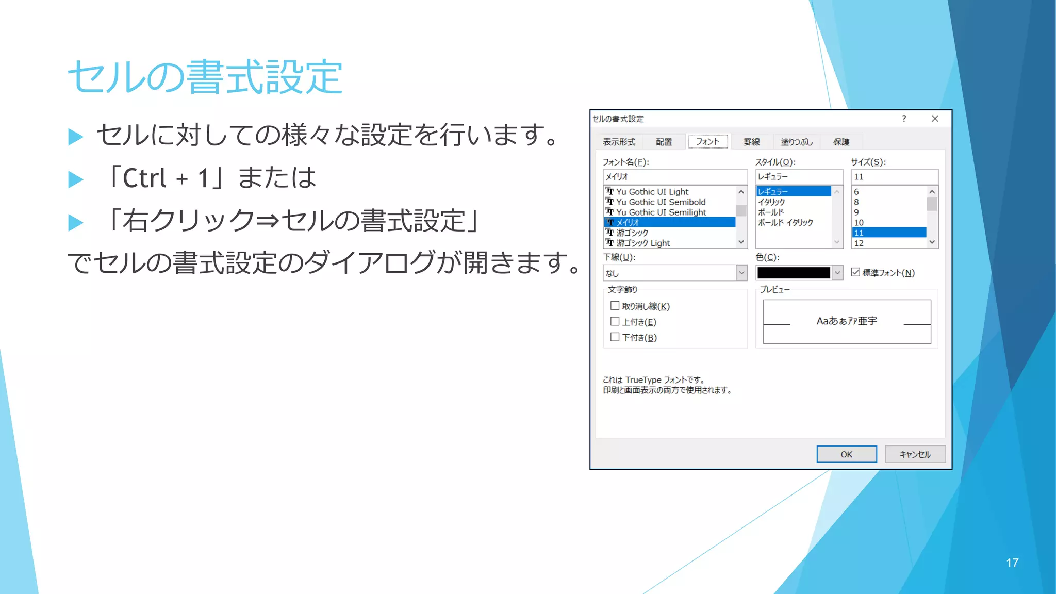Click the サイズ input field

(x=894, y=177)
